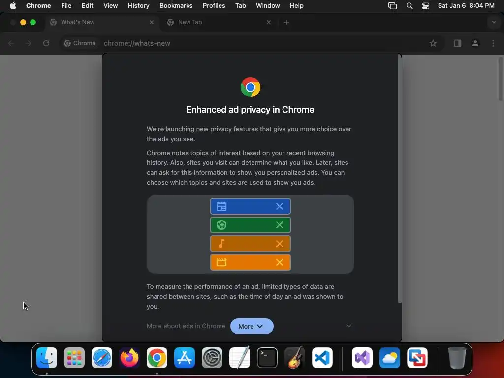Open Control Center in menu bar
The image size is (504, 378).
[x=426, y=6]
